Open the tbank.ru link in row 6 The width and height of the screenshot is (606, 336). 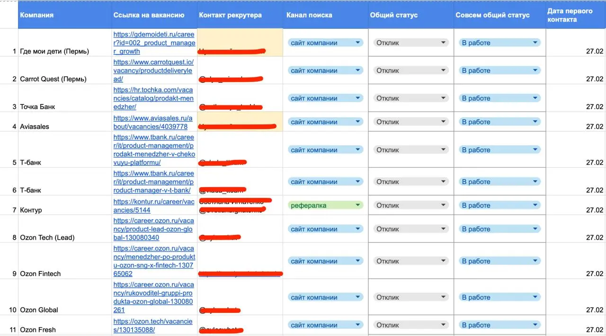[x=154, y=182]
